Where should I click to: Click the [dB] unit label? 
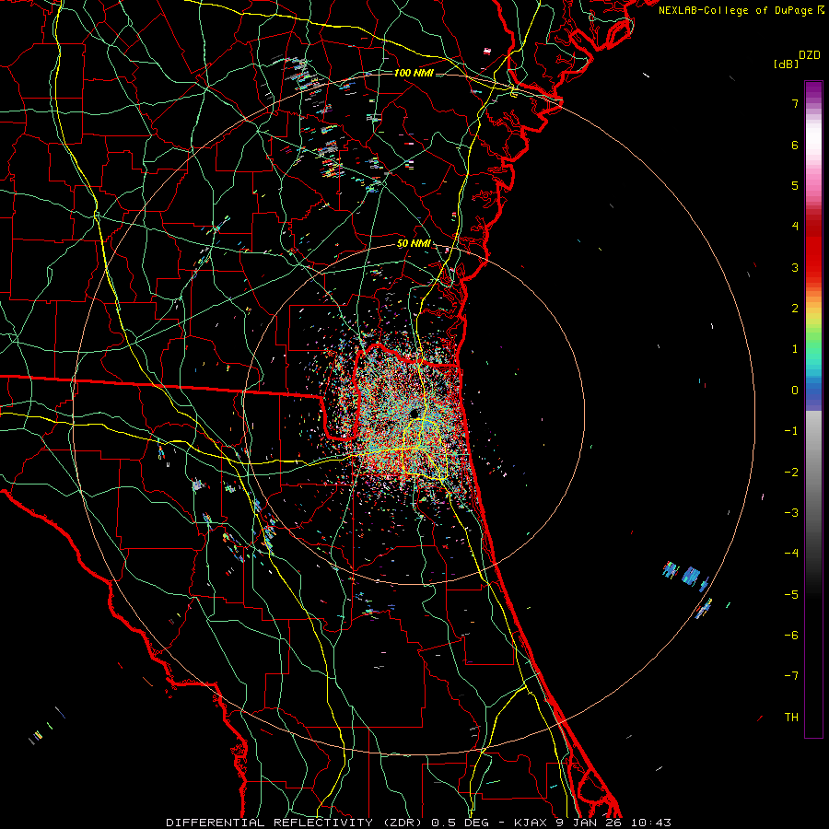[x=786, y=64]
